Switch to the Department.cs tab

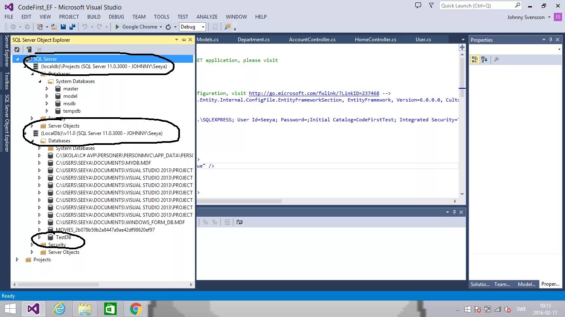click(x=254, y=40)
